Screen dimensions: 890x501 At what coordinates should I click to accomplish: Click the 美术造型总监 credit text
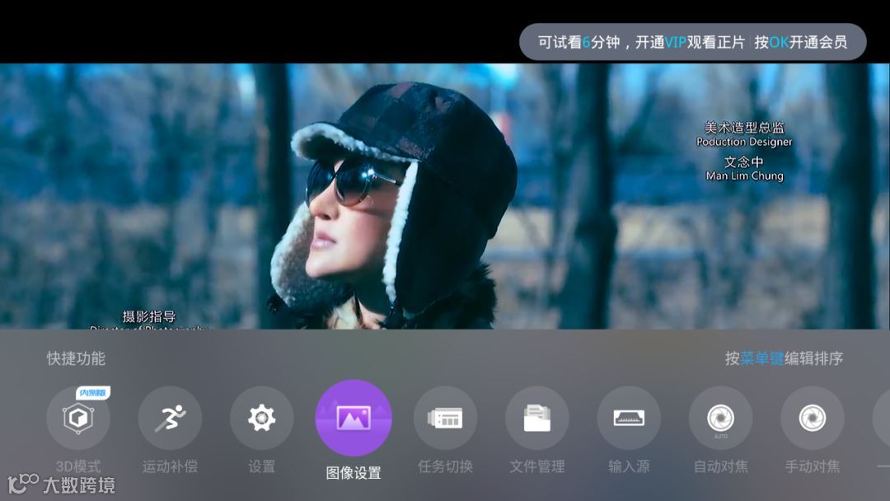pyautogui.click(x=744, y=128)
